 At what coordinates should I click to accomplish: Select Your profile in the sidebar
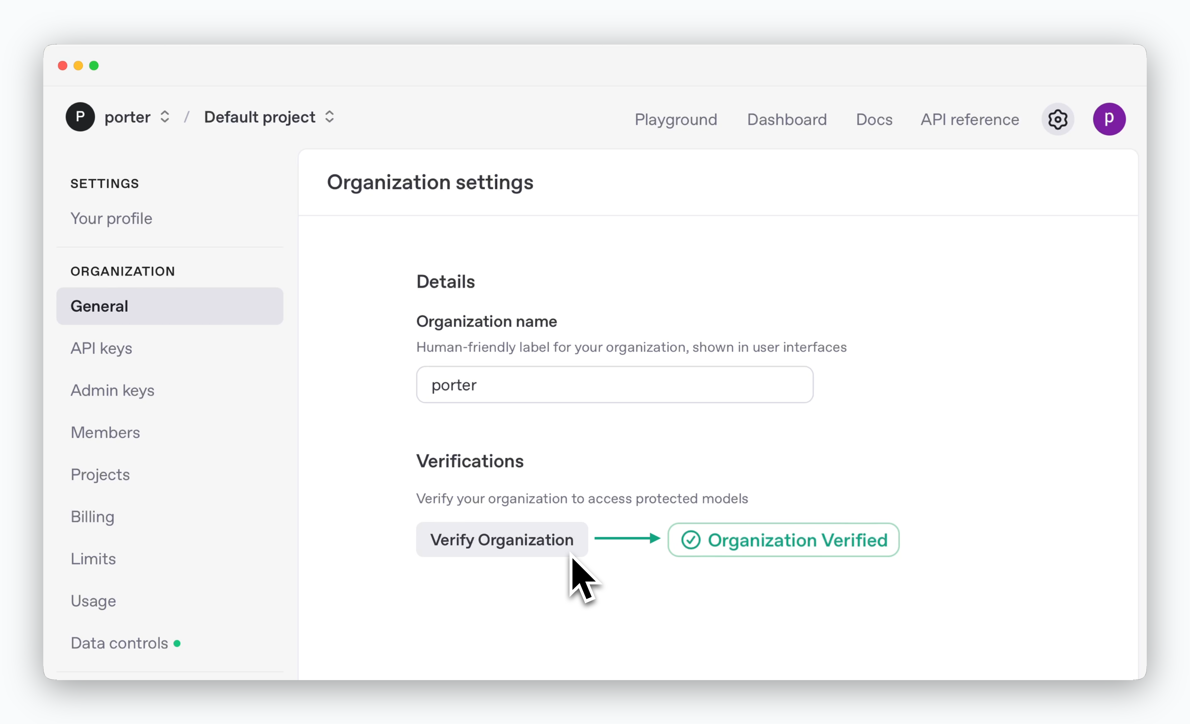coord(111,219)
